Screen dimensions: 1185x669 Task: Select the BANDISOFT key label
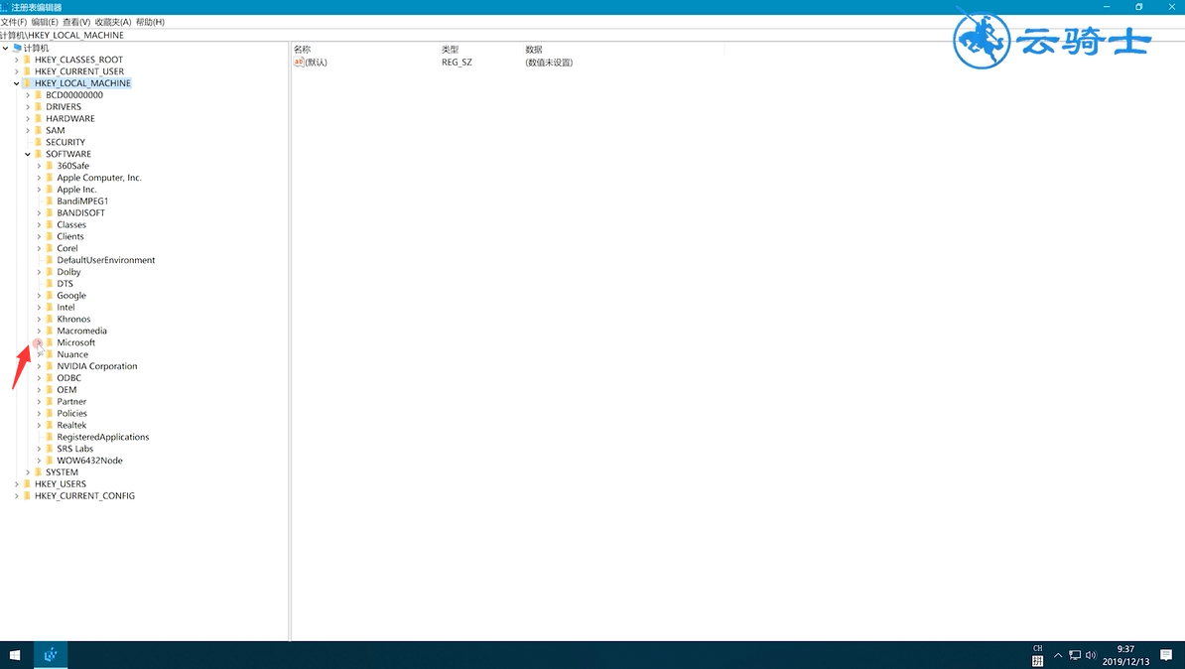[80, 213]
